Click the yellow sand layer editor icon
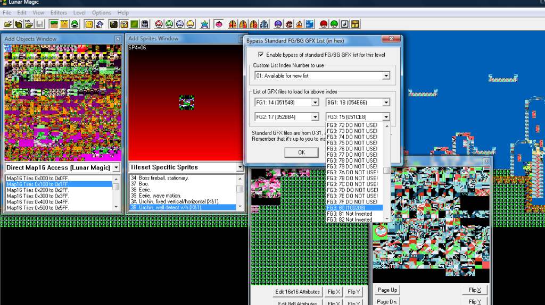The width and height of the screenshot is (545, 305). [64, 24]
